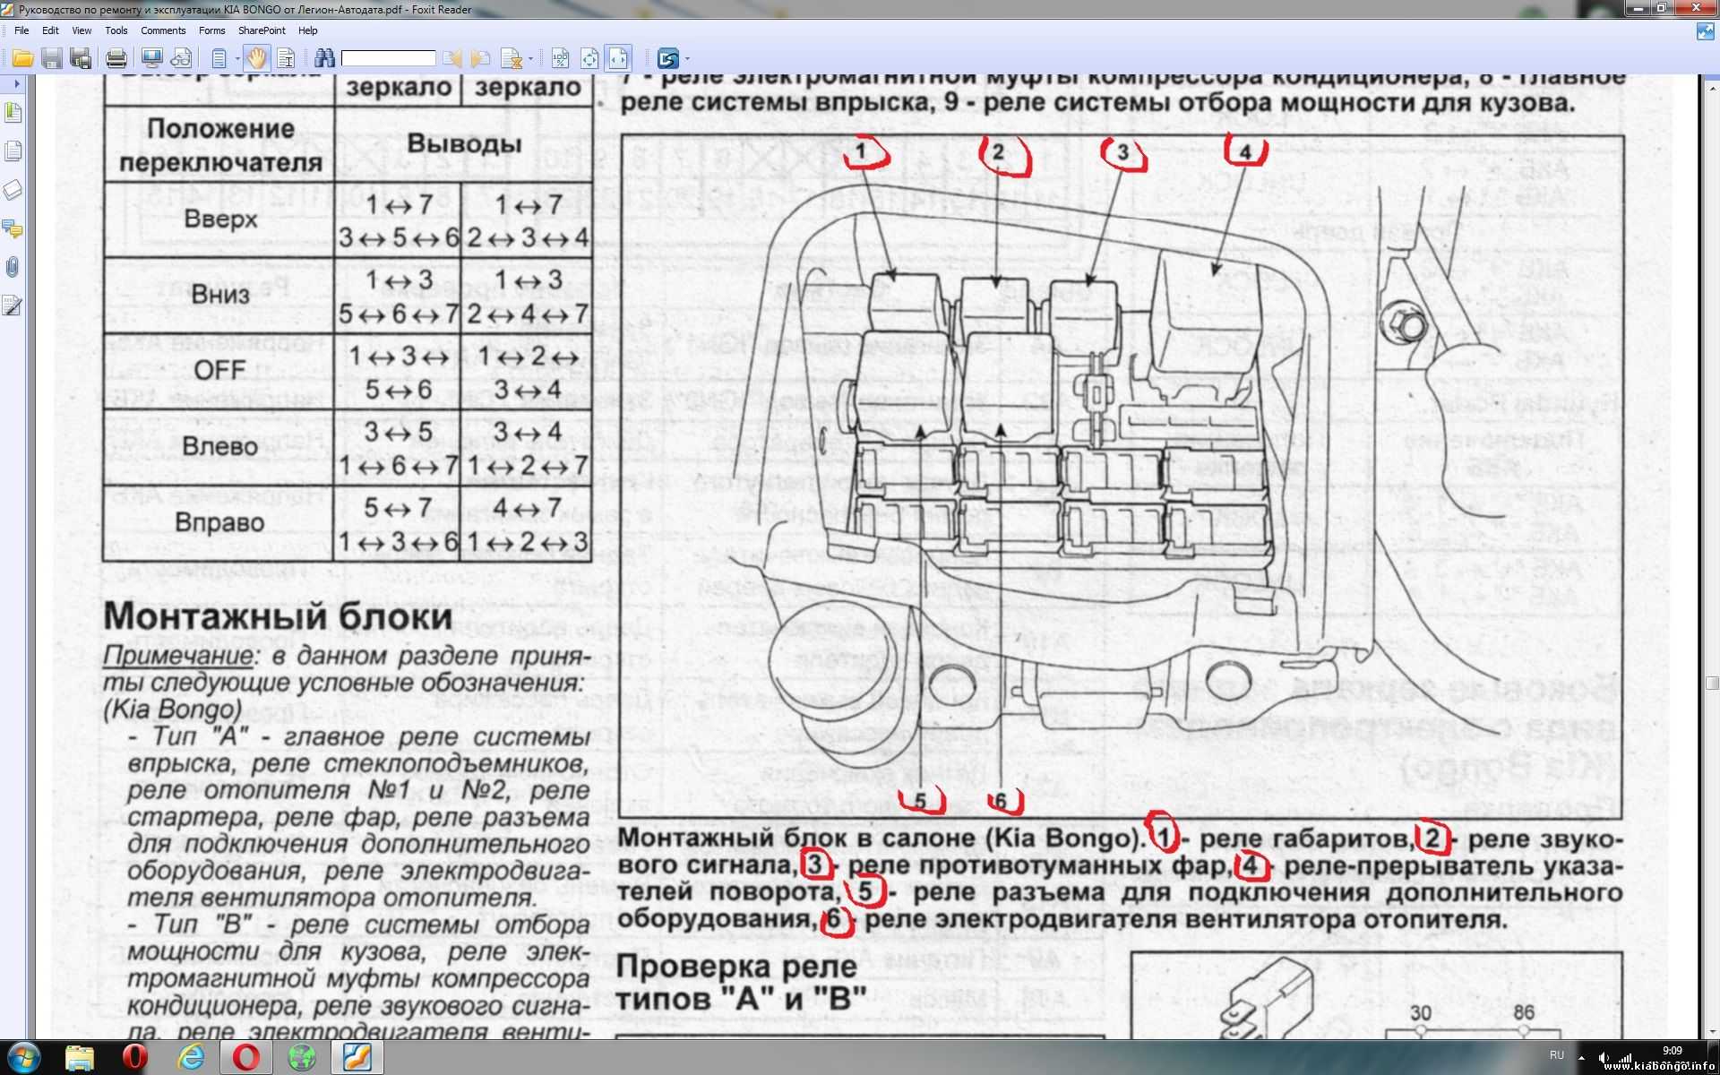Screen dimensions: 1720x1075
Task: Open the Pages thumbnails panel icon
Action: (x=13, y=150)
